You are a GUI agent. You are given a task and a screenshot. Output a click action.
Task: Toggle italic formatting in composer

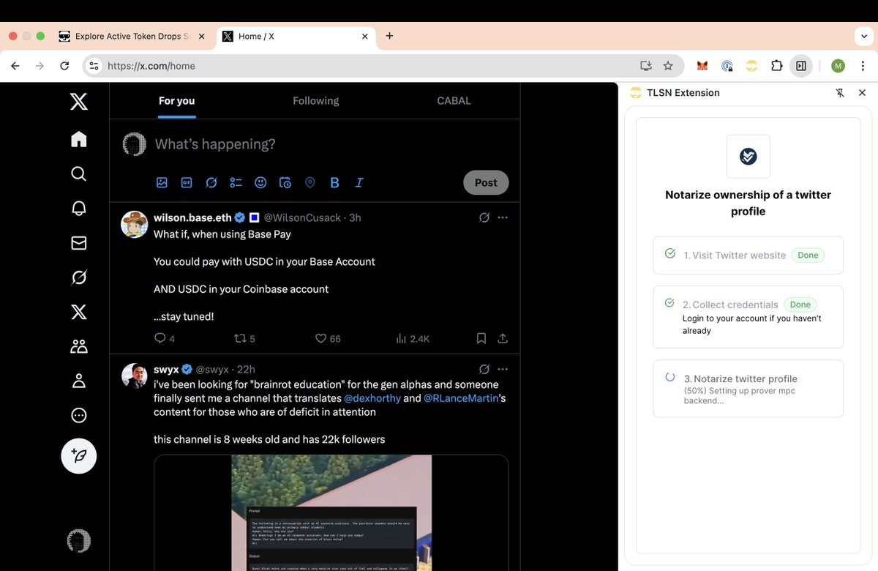pyautogui.click(x=359, y=182)
